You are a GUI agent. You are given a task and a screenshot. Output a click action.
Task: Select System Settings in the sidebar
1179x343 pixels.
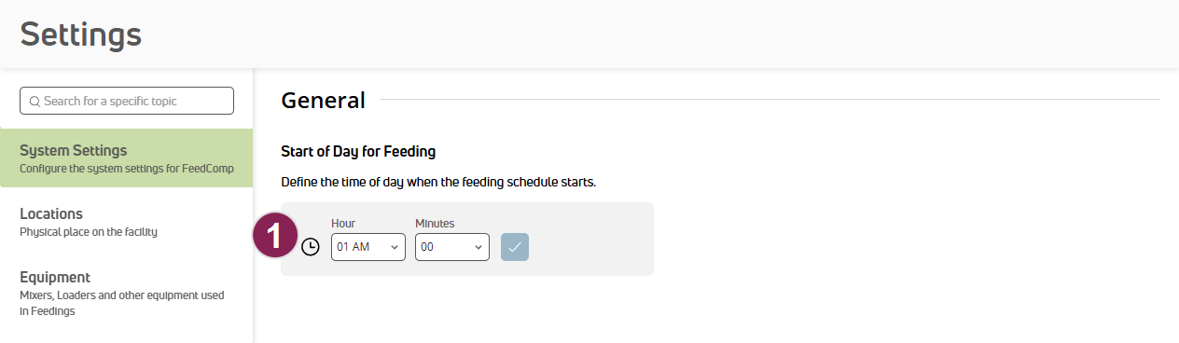point(126,158)
